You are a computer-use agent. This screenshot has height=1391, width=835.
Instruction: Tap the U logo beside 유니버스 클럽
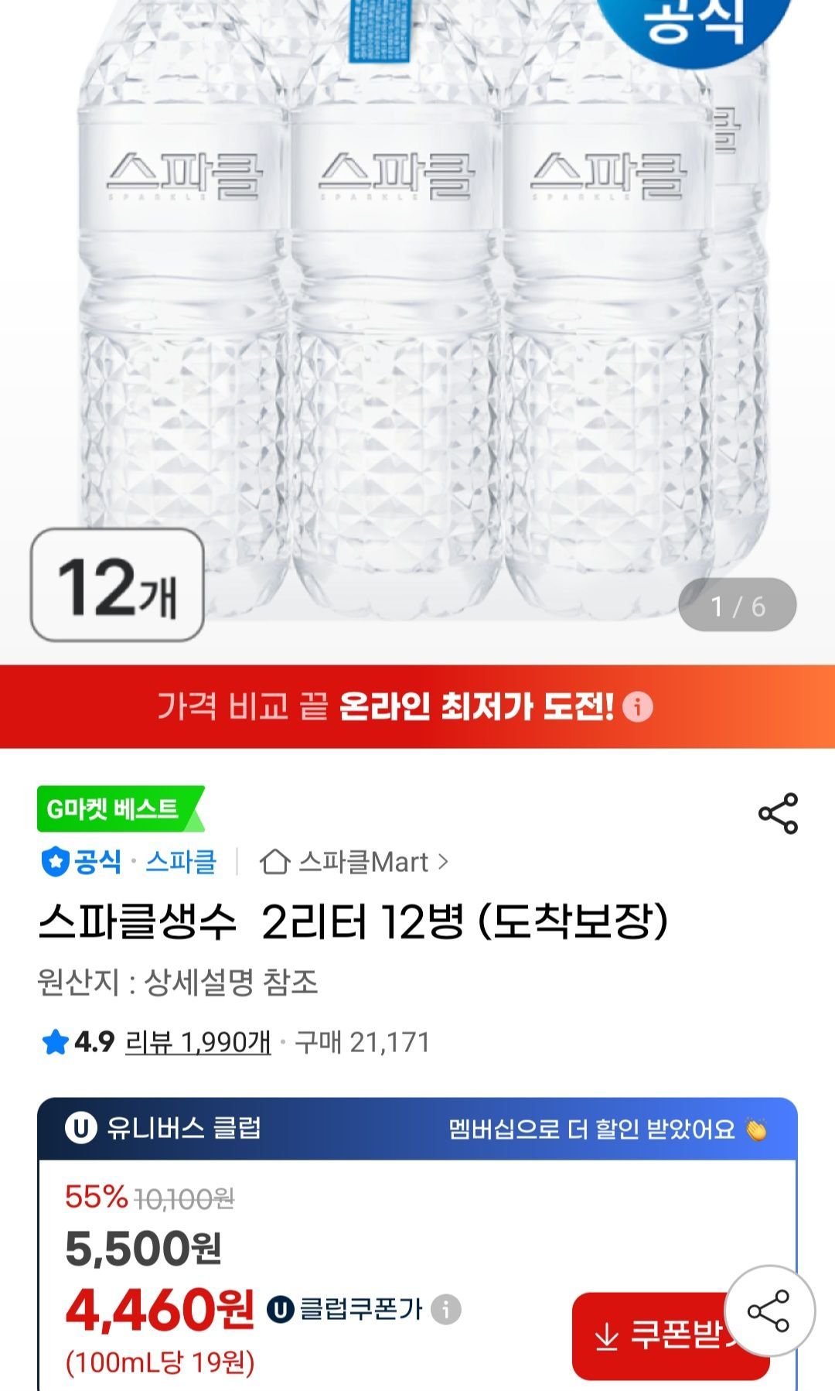[x=80, y=1128]
